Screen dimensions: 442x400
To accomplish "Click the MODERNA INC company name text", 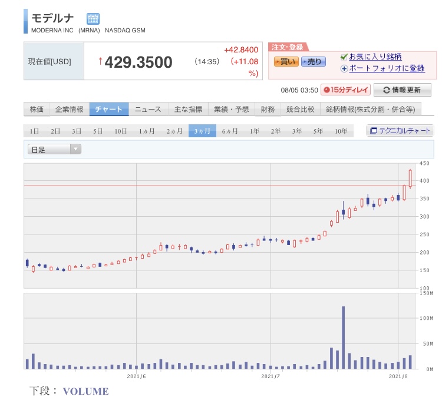I will (x=52, y=31).
